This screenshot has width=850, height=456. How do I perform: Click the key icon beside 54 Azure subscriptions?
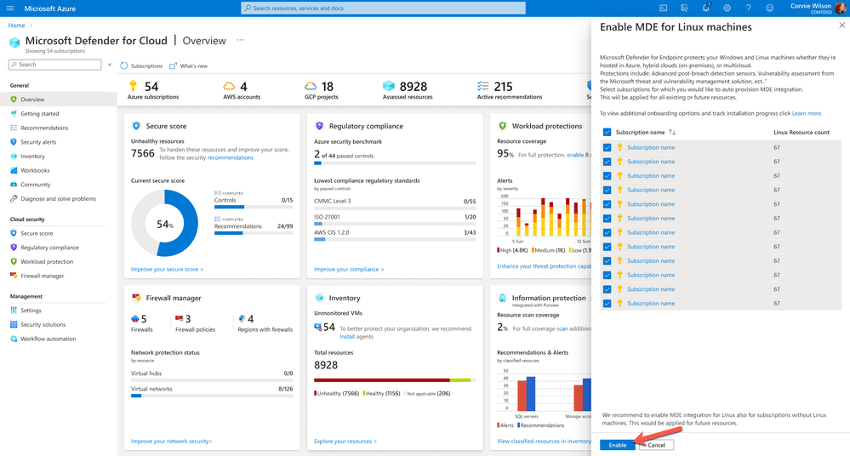(x=133, y=86)
